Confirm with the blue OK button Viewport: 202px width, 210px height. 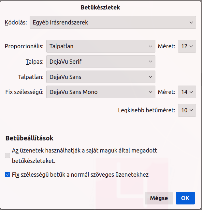[185, 198]
